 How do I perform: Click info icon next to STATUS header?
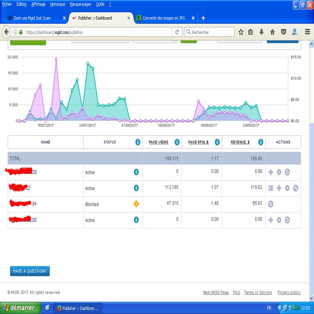point(138,142)
